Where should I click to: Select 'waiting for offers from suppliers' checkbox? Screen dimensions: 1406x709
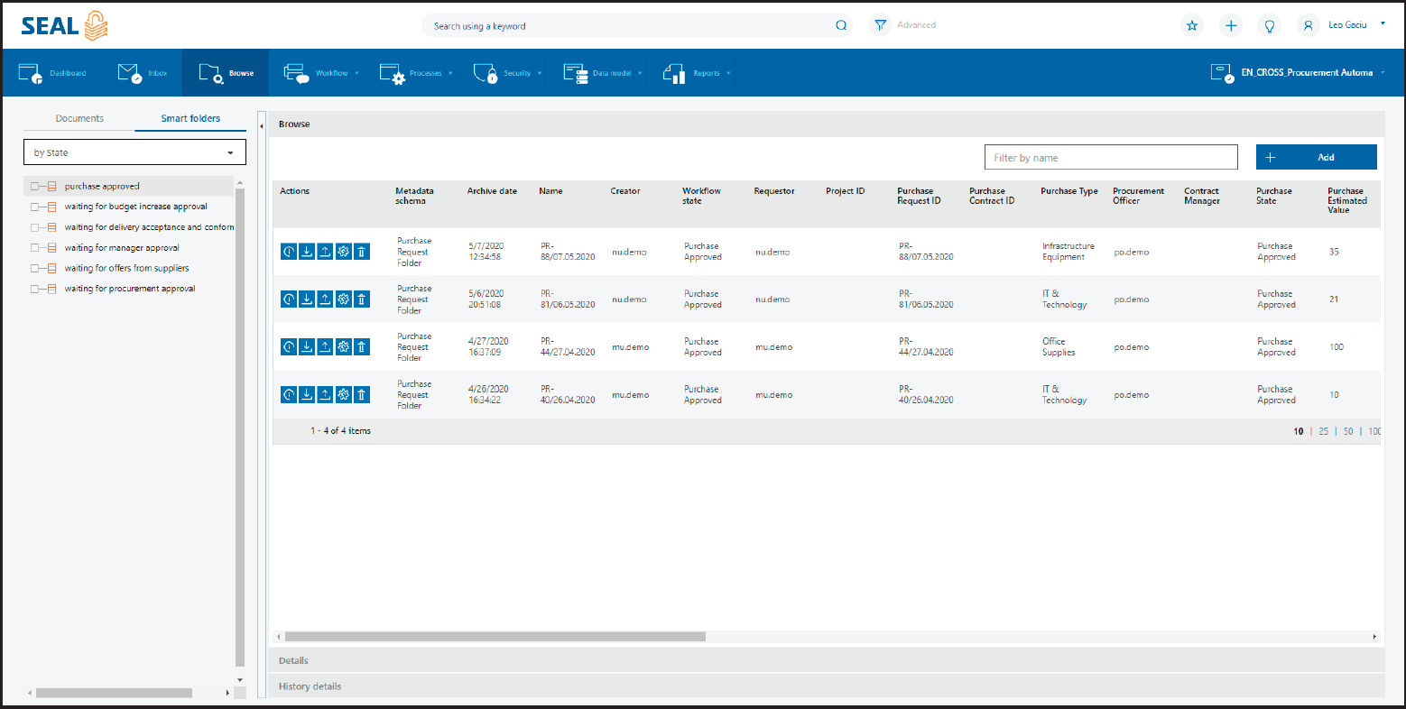pos(35,269)
